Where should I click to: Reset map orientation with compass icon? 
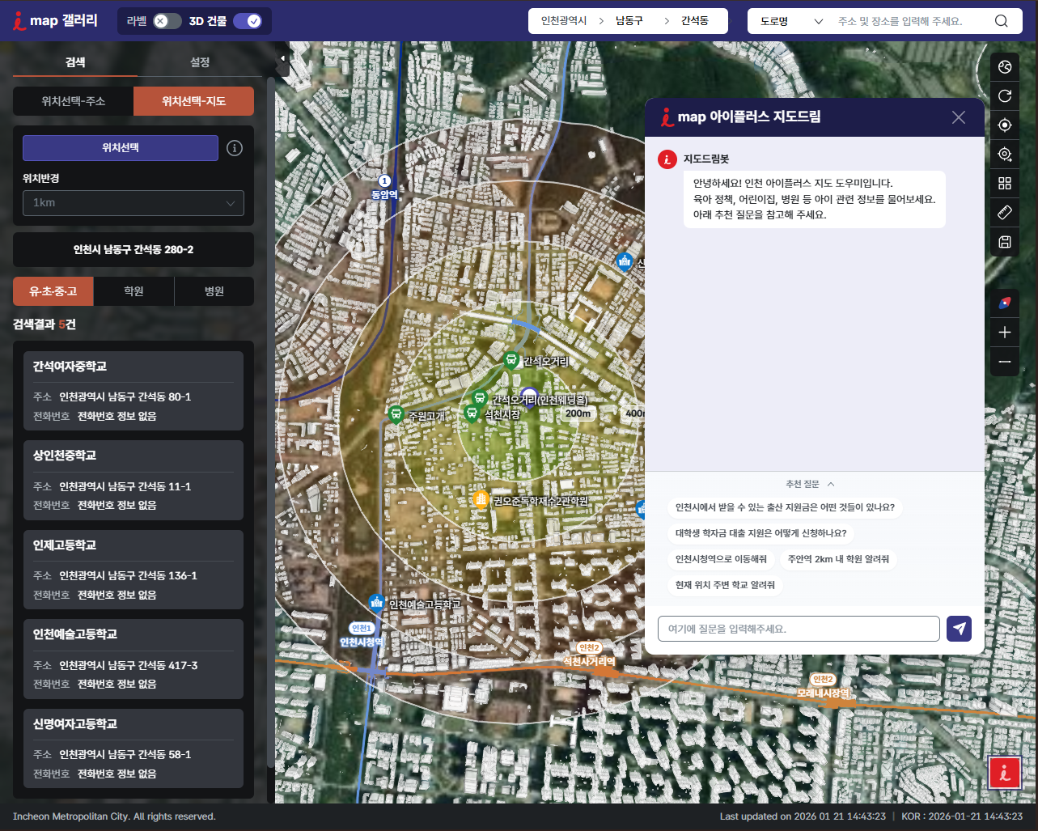pyautogui.click(x=1005, y=303)
